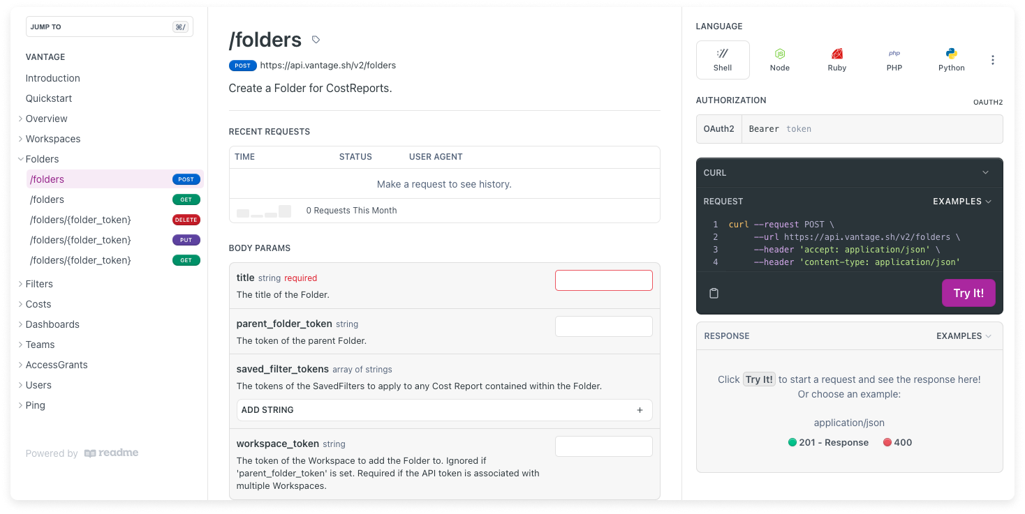Image resolution: width=1025 pixels, height=514 pixels.
Task: Open the PUT /folders/{folder_token} endpoint
Action: pyautogui.click(x=115, y=240)
